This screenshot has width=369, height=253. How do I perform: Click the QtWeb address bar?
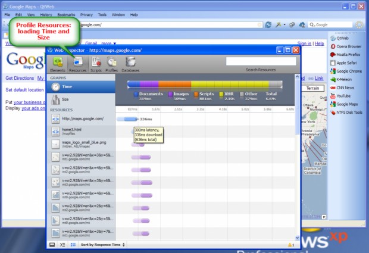tap(171, 24)
